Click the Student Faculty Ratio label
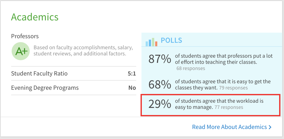The height and width of the screenshot is (139, 284). coord(39,74)
